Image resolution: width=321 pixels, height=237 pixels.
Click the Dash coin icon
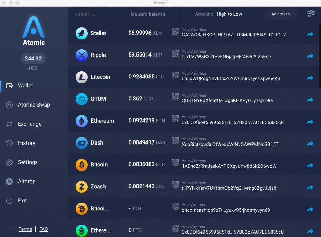tap(81, 143)
